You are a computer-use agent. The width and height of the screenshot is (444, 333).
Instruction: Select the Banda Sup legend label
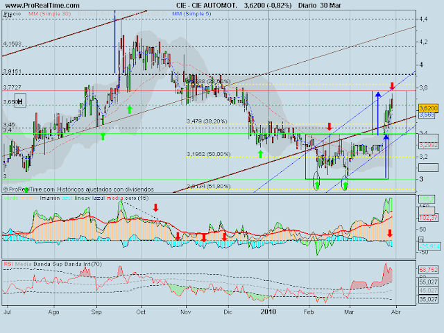coord(48,264)
